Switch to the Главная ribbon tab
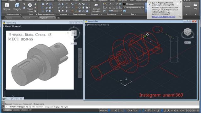This screenshot has height=113, width=201. tap(12, 1)
